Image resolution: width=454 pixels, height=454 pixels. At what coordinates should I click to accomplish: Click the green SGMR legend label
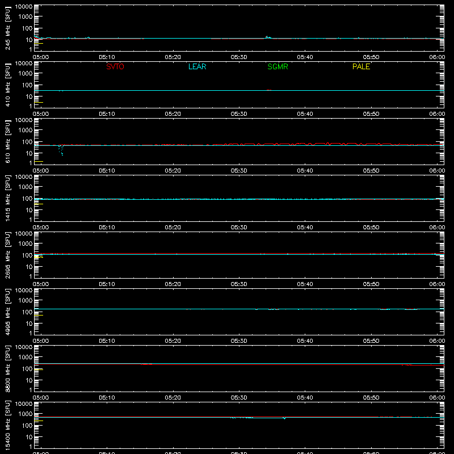pyautogui.click(x=278, y=66)
